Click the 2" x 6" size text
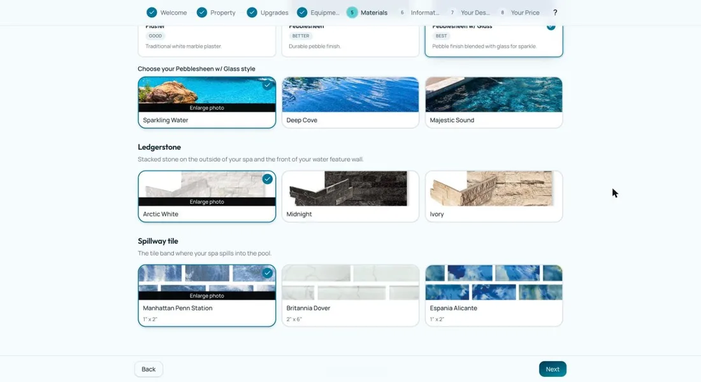Screen dimensions: 701x382 [294, 319]
